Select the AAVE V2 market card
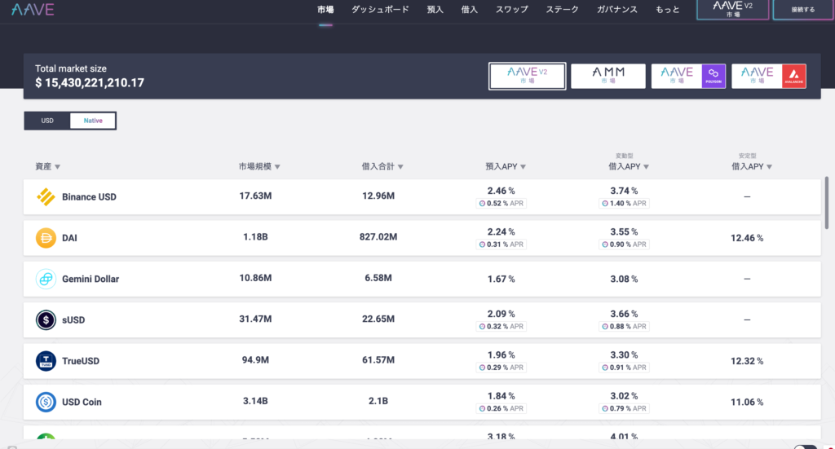The width and height of the screenshot is (835, 449). pos(528,76)
